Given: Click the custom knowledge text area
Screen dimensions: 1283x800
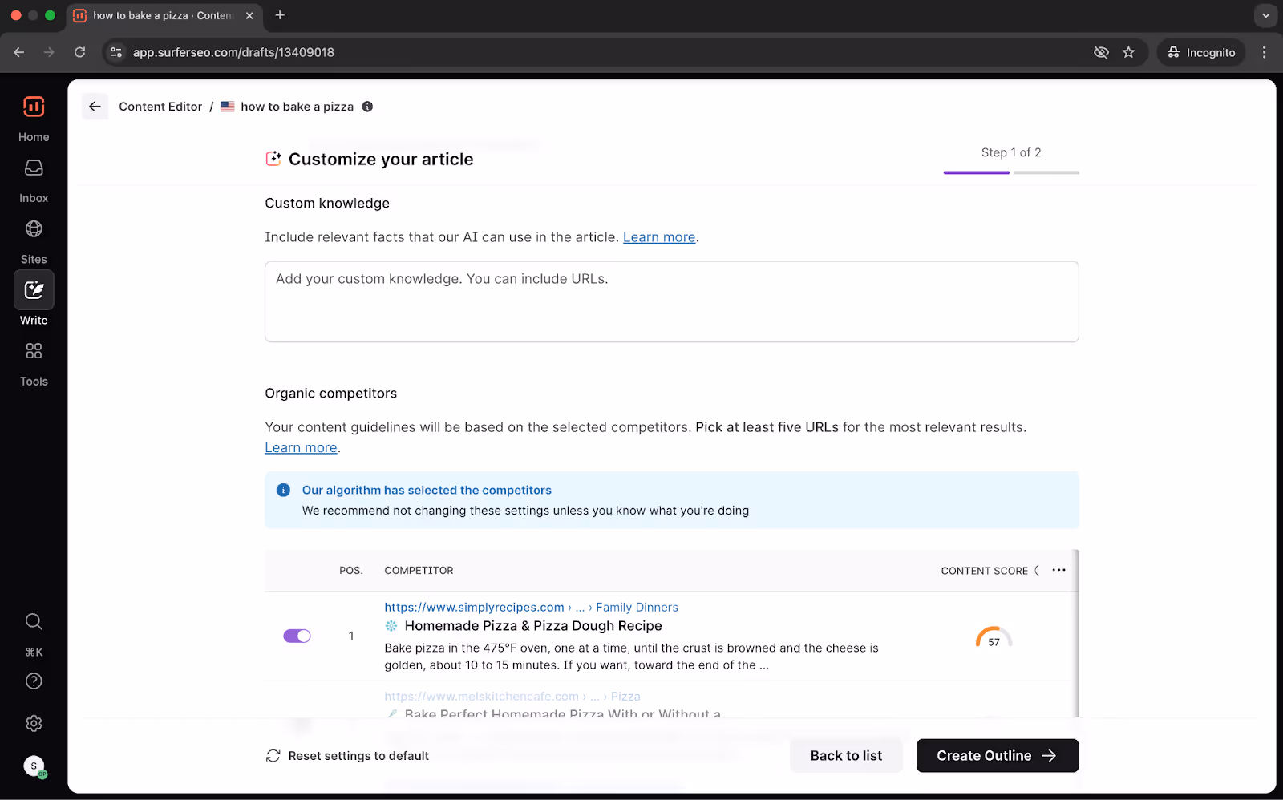Looking at the screenshot, I should [672, 301].
